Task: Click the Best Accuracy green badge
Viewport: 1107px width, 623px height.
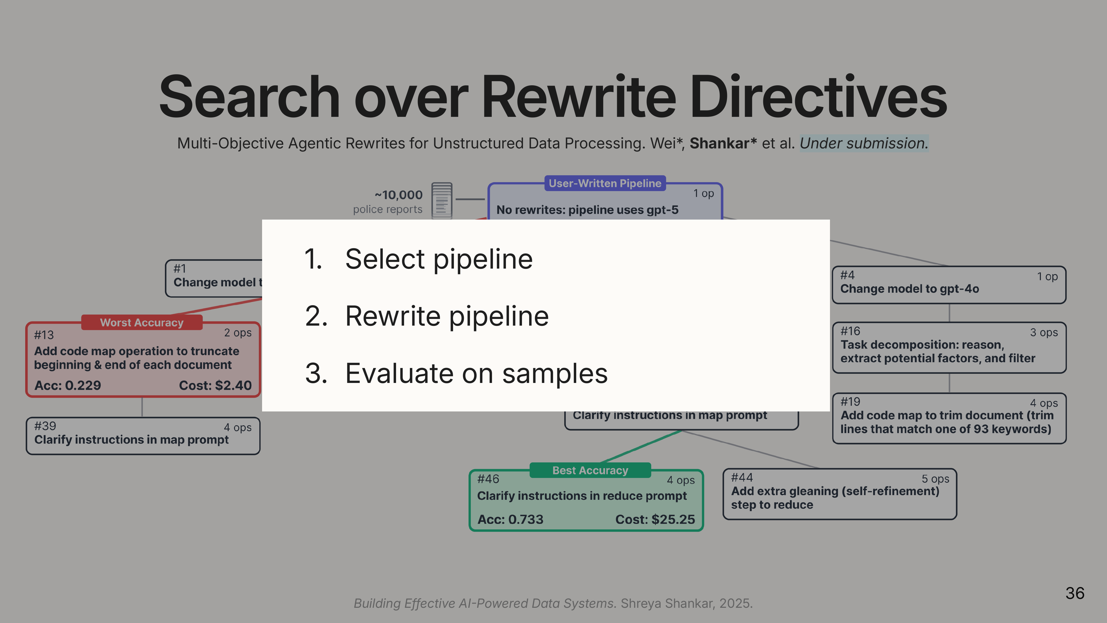Action: [x=589, y=470]
